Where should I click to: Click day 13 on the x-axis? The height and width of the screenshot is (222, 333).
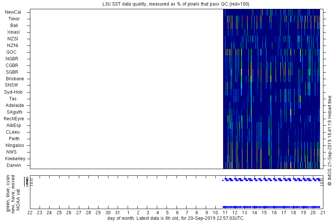(245, 213)
